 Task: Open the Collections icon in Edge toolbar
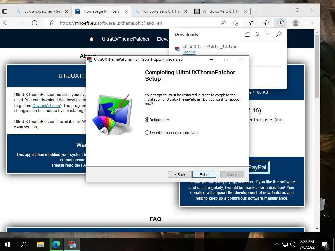[266, 23]
